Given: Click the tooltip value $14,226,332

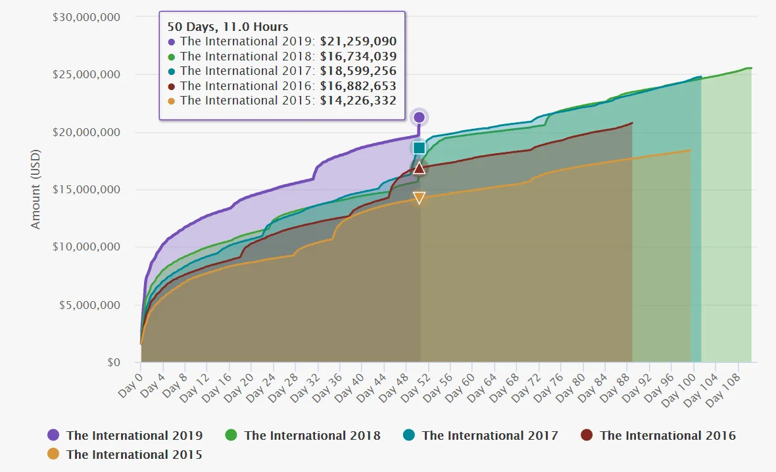Looking at the screenshot, I should 358,101.
